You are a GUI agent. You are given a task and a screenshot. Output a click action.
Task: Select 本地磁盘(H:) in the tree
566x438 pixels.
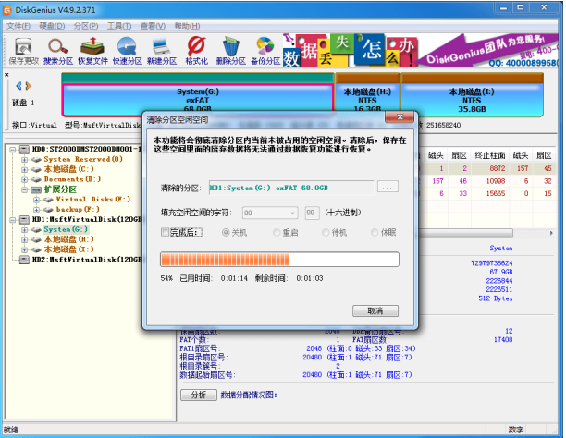(x=68, y=239)
